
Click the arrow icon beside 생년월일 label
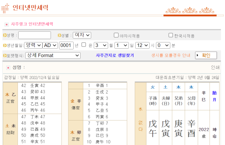click(x=5, y=45)
